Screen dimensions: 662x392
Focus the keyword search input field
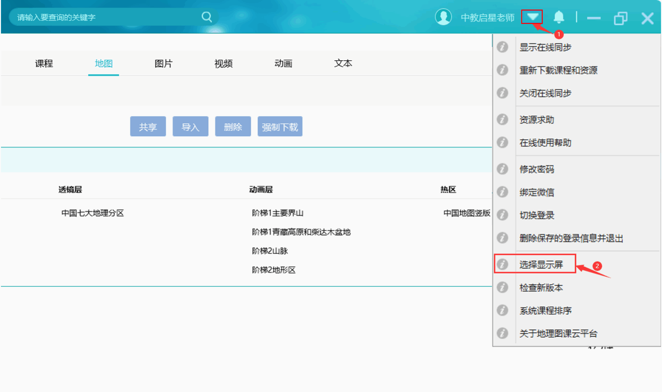tap(105, 17)
